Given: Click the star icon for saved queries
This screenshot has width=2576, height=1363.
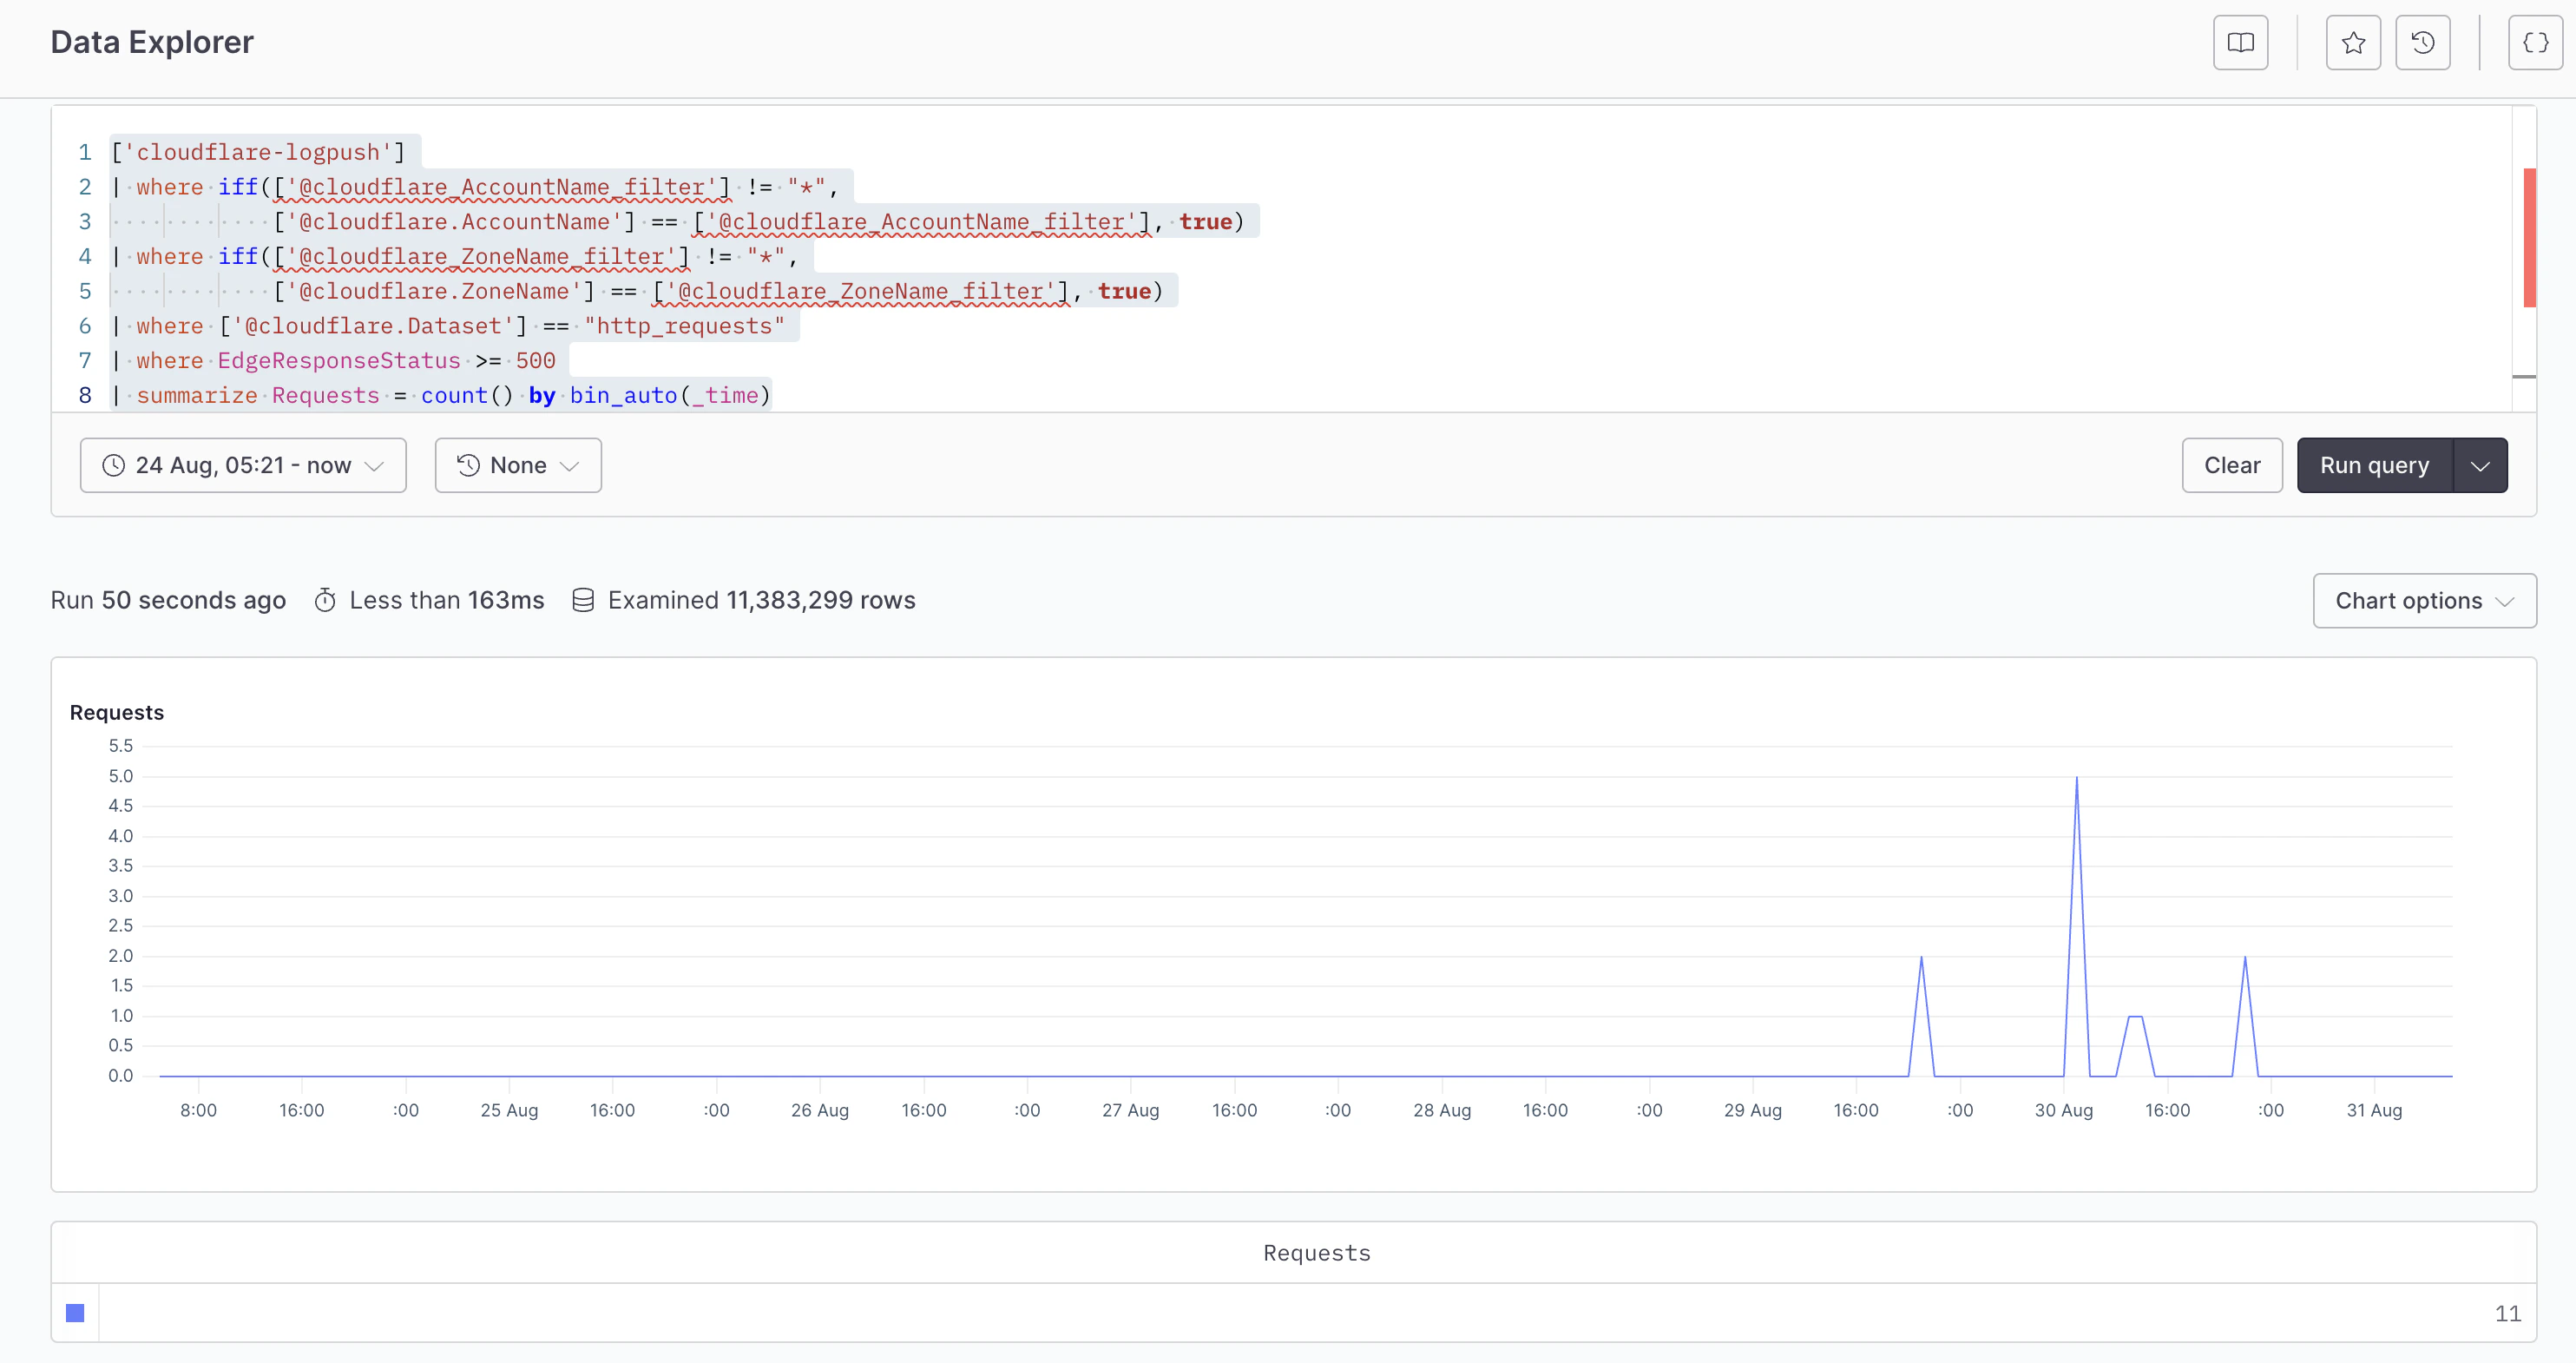Looking at the screenshot, I should pyautogui.click(x=2353, y=42).
